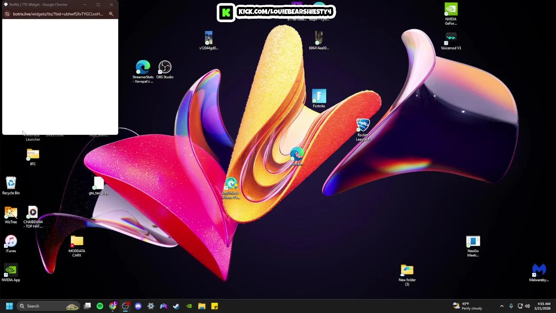Open the Edge shortcut near the wallpaper center
Viewport: 556px width, 313px height.
(x=297, y=157)
